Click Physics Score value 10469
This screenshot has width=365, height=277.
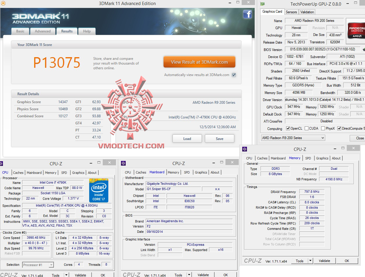coord(63,109)
